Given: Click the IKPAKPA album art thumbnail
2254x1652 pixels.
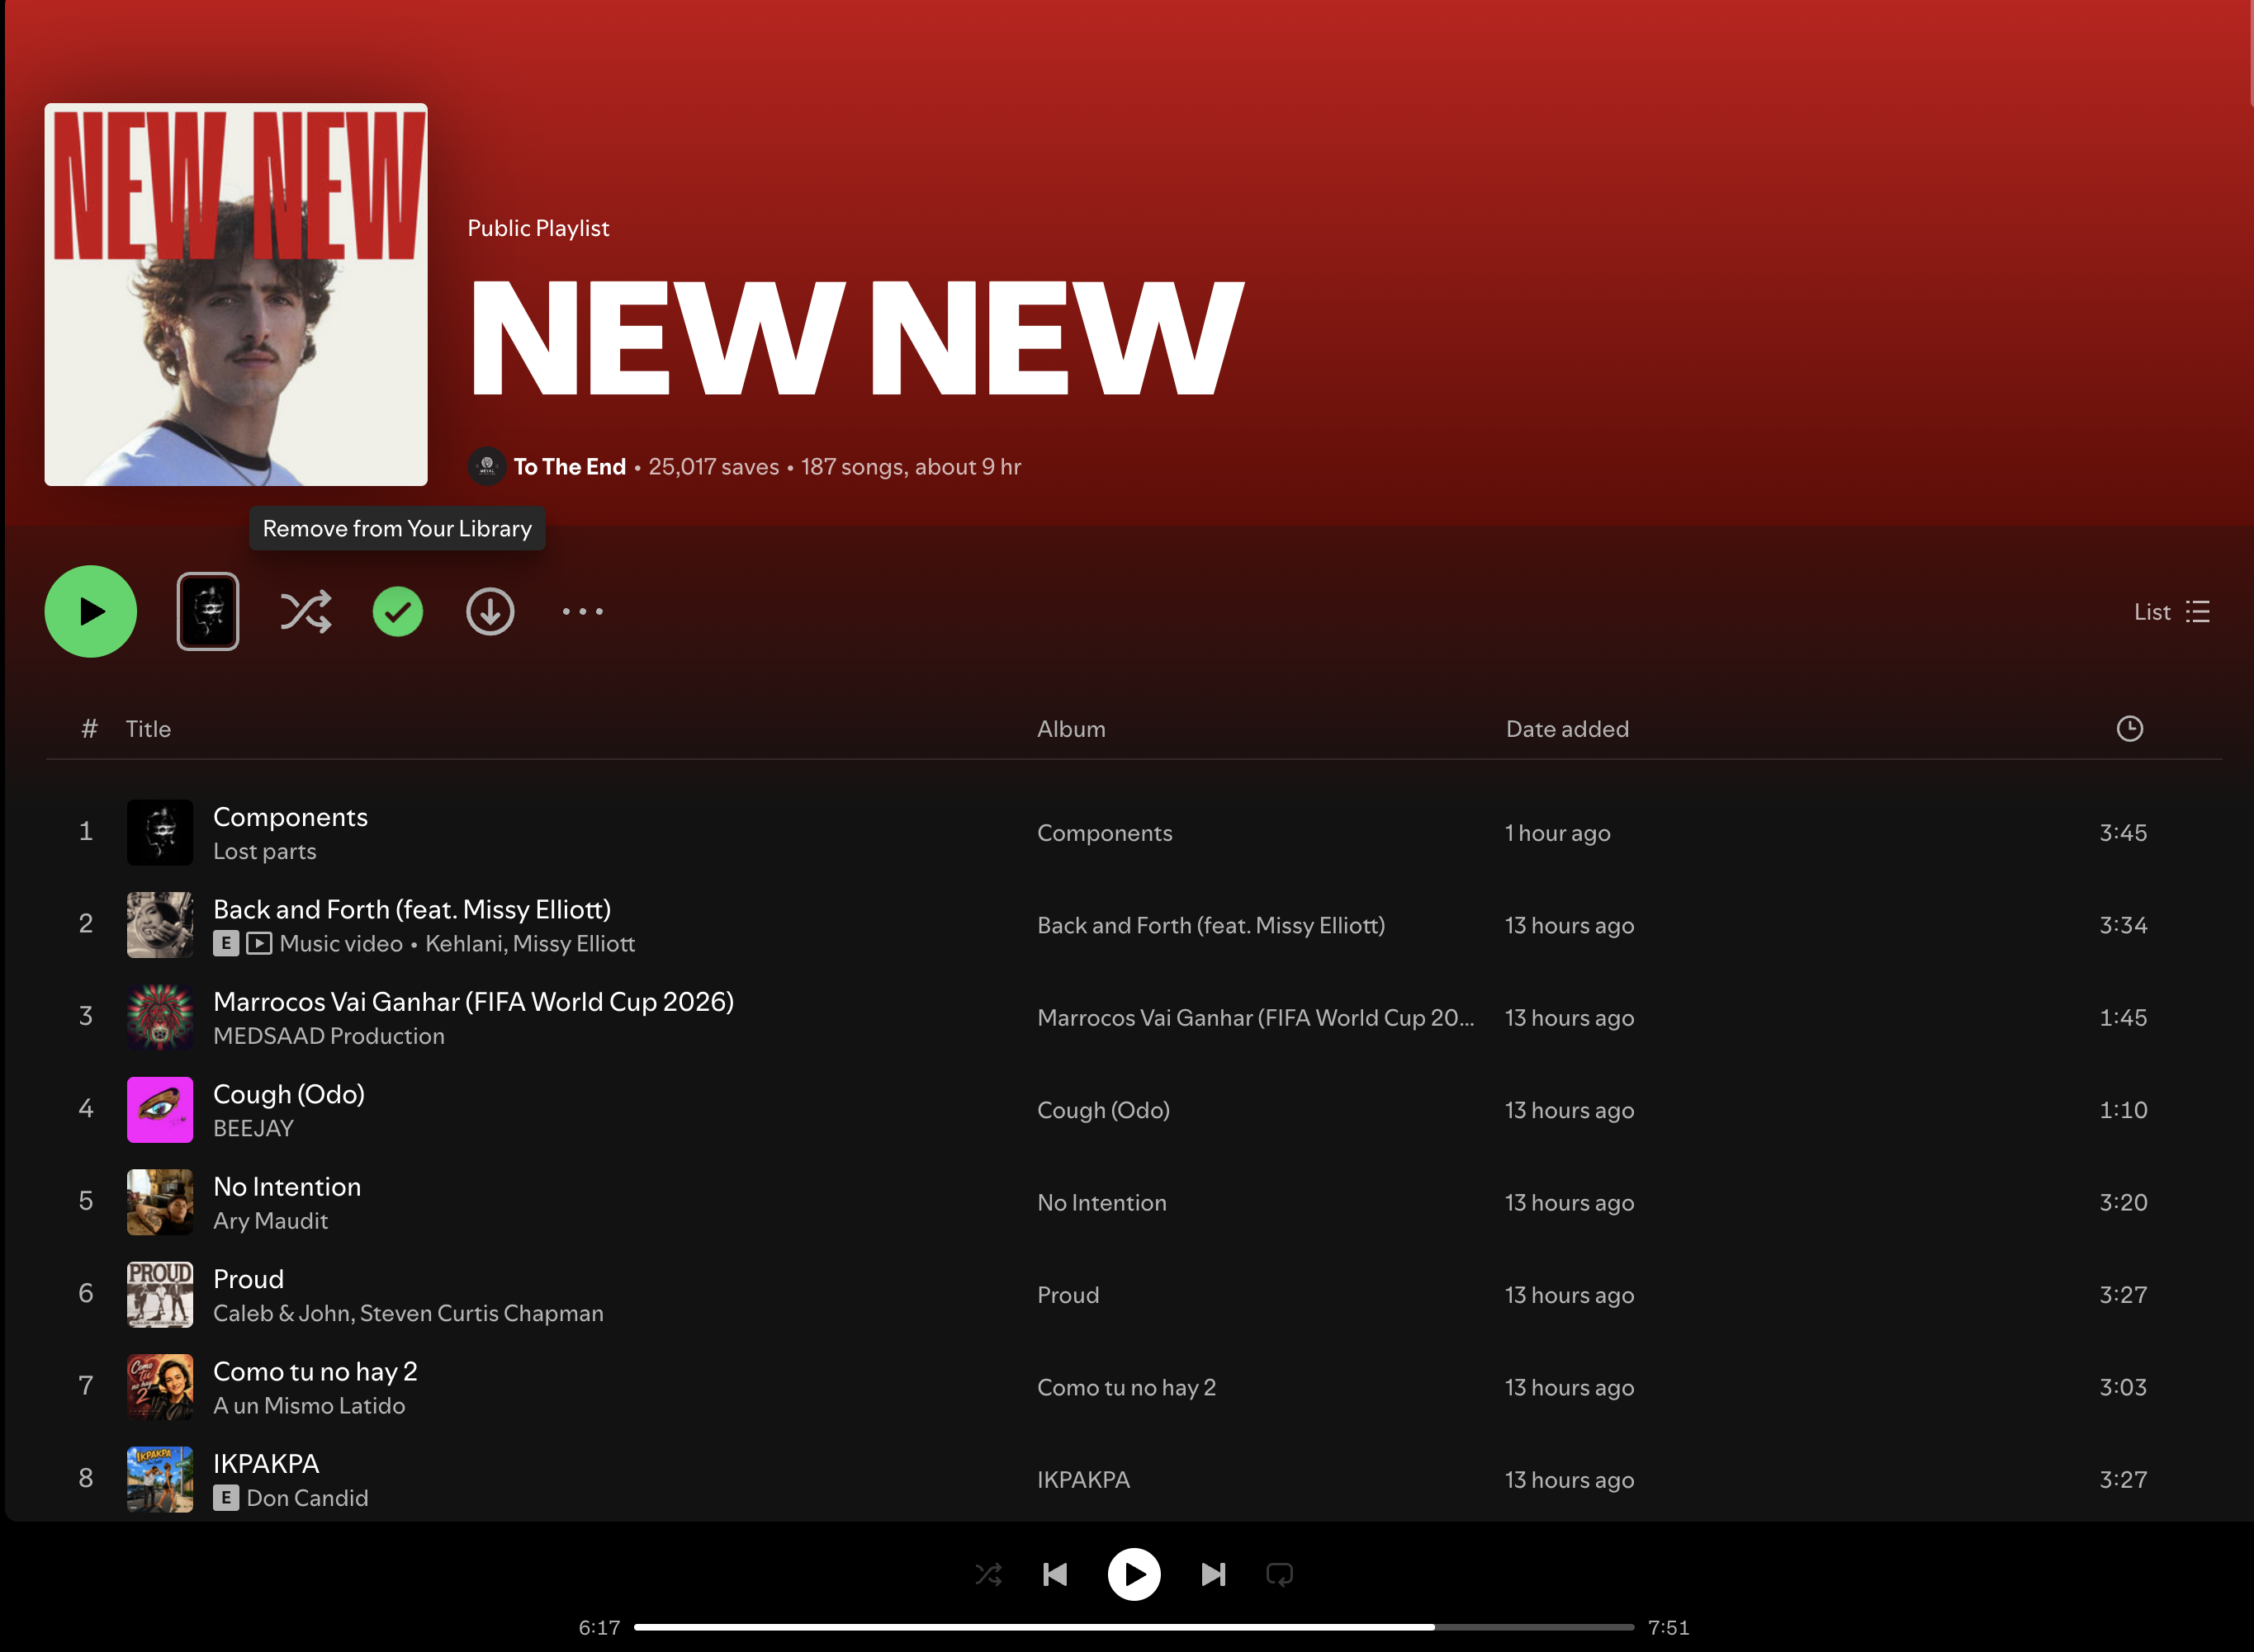Looking at the screenshot, I should point(160,1479).
